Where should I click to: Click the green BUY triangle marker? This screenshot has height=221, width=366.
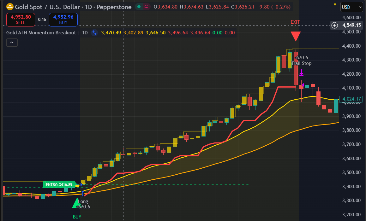(x=76, y=203)
